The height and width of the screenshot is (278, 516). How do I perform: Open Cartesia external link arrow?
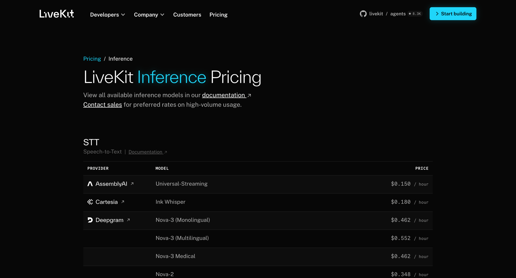click(x=123, y=202)
